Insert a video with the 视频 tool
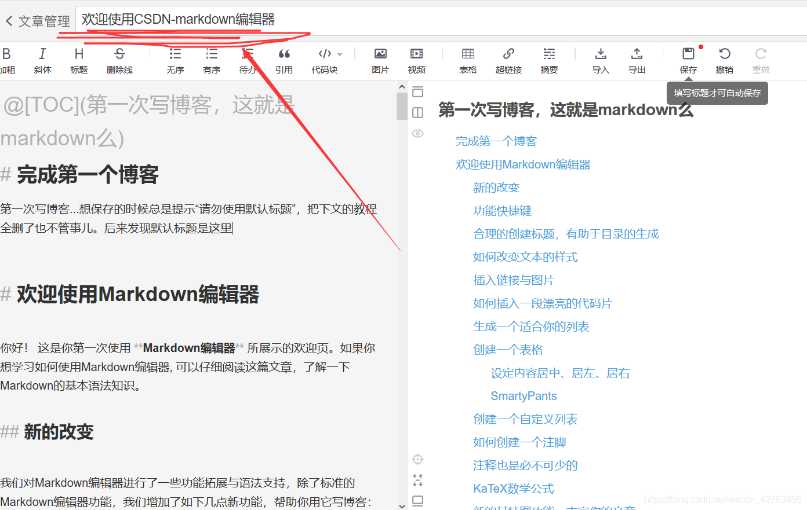The image size is (807, 510). point(416,60)
